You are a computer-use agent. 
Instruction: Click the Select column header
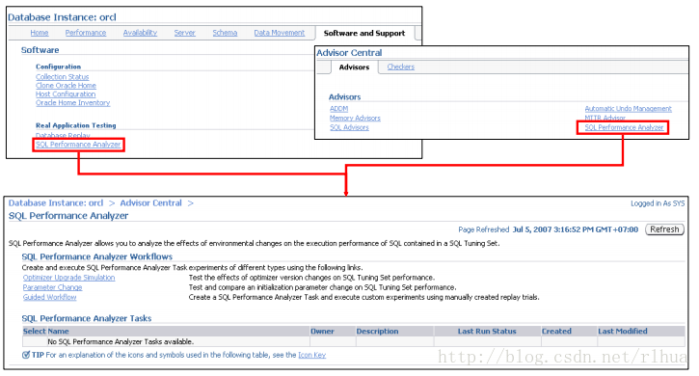point(35,331)
